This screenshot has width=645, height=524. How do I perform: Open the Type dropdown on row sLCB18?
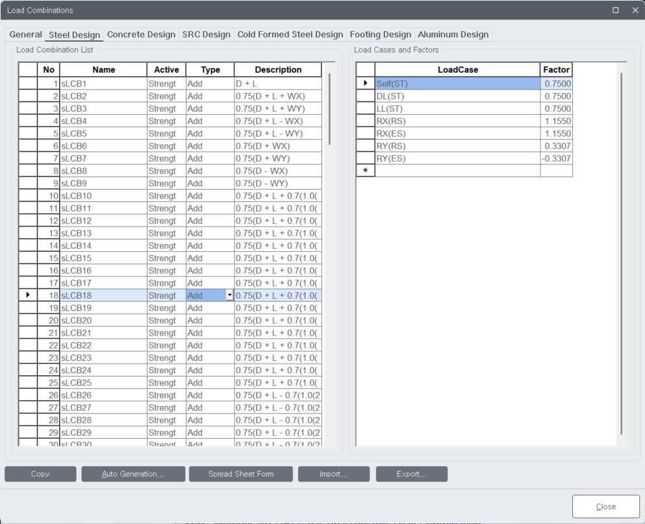[230, 295]
